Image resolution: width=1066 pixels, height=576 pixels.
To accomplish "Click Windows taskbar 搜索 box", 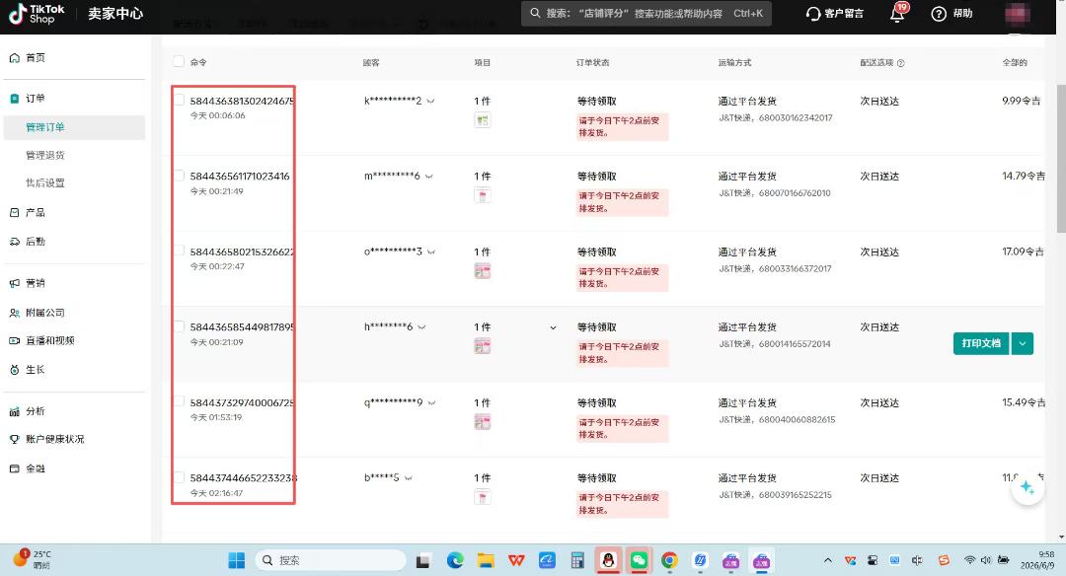I will coord(331,560).
